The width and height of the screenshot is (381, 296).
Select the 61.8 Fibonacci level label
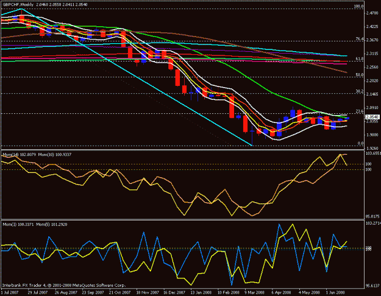(x=360, y=58)
